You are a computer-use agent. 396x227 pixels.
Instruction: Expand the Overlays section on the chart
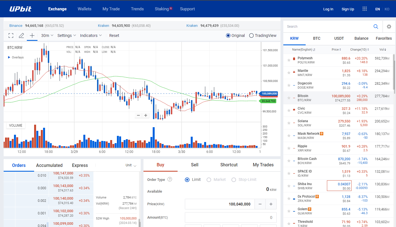pyautogui.click(x=15, y=57)
